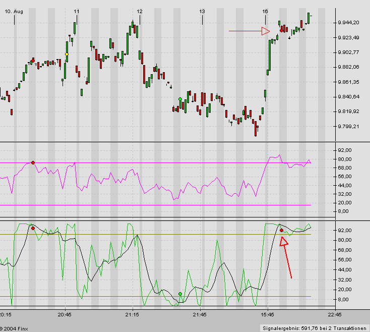Click the yellow signal dot on the price chart
The width and height of the screenshot is (370, 332).
[x=67, y=54]
